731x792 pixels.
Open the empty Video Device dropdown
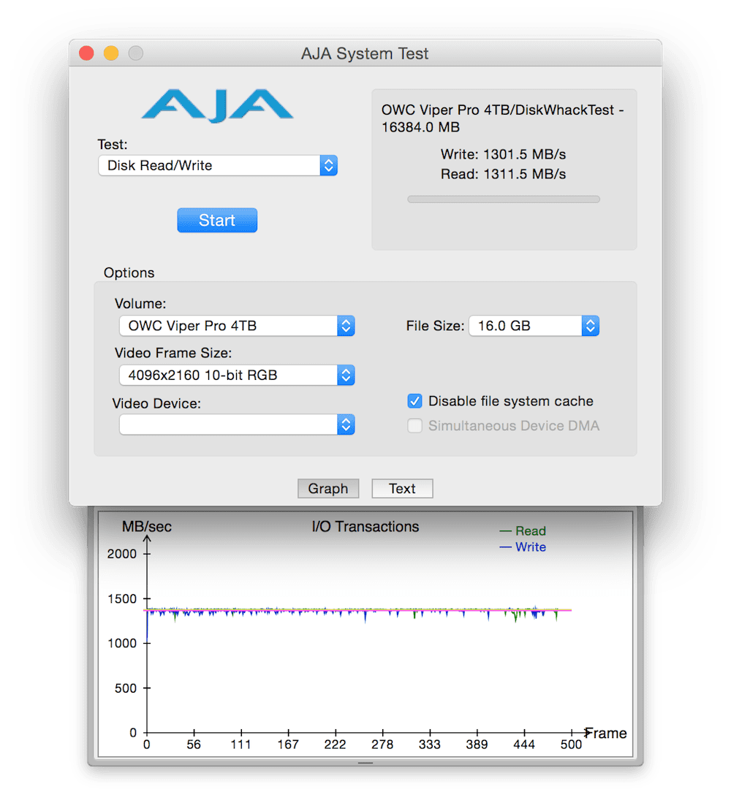pyautogui.click(x=236, y=424)
